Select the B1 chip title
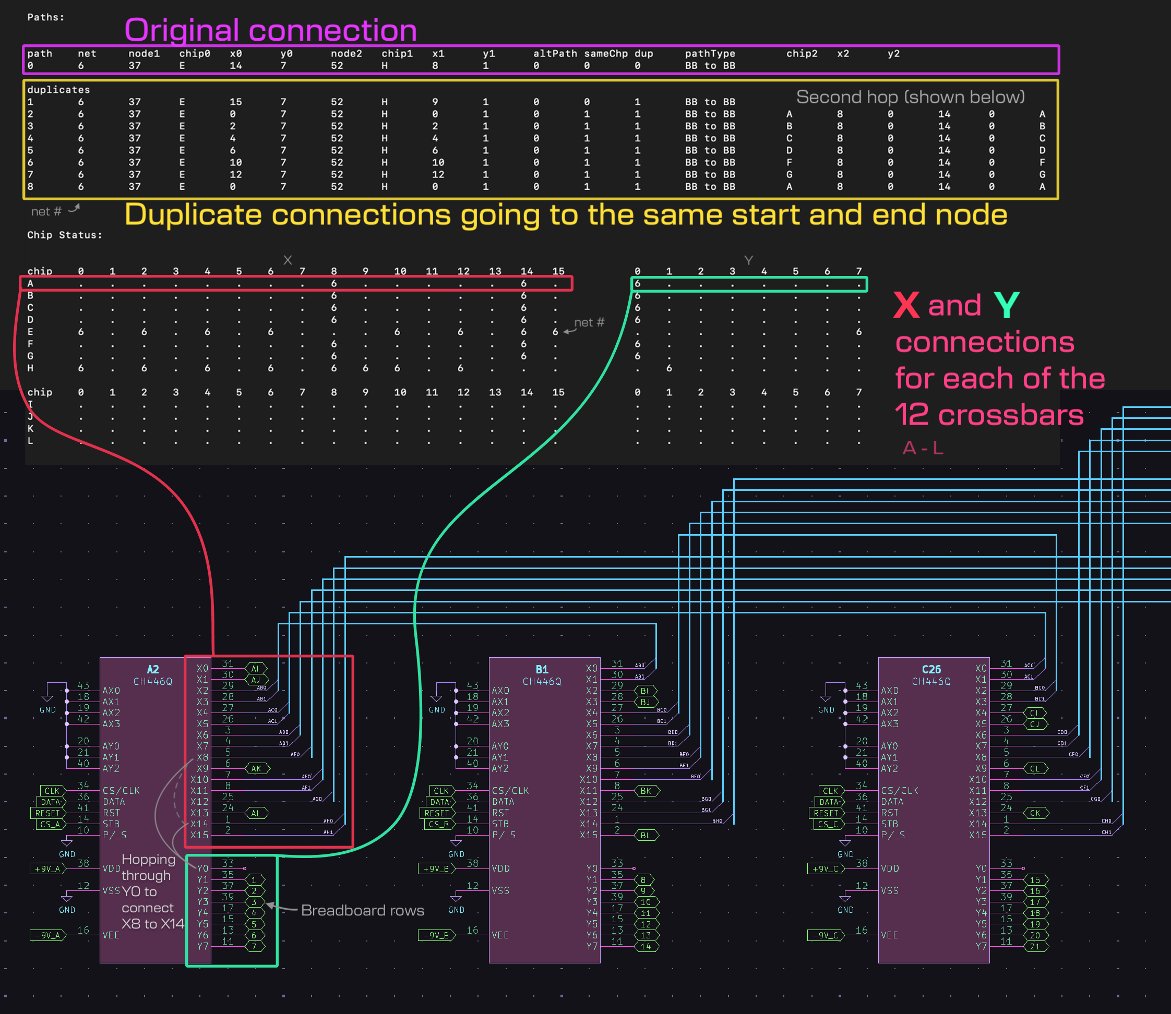1171x1014 pixels. pos(542,669)
